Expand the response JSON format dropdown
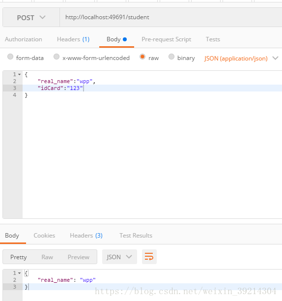 click(119, 257)
